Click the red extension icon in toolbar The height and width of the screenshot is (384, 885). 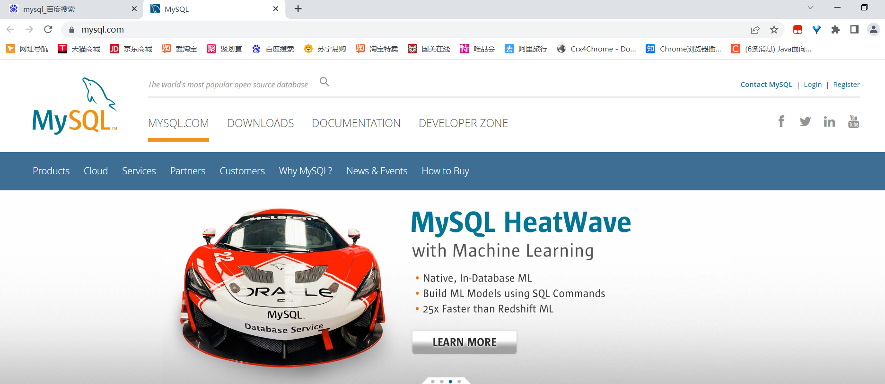[797, 30]
